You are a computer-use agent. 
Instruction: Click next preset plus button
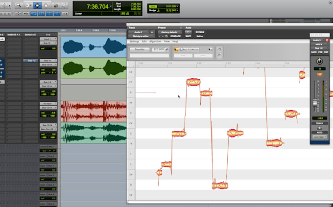click(163, 36)
